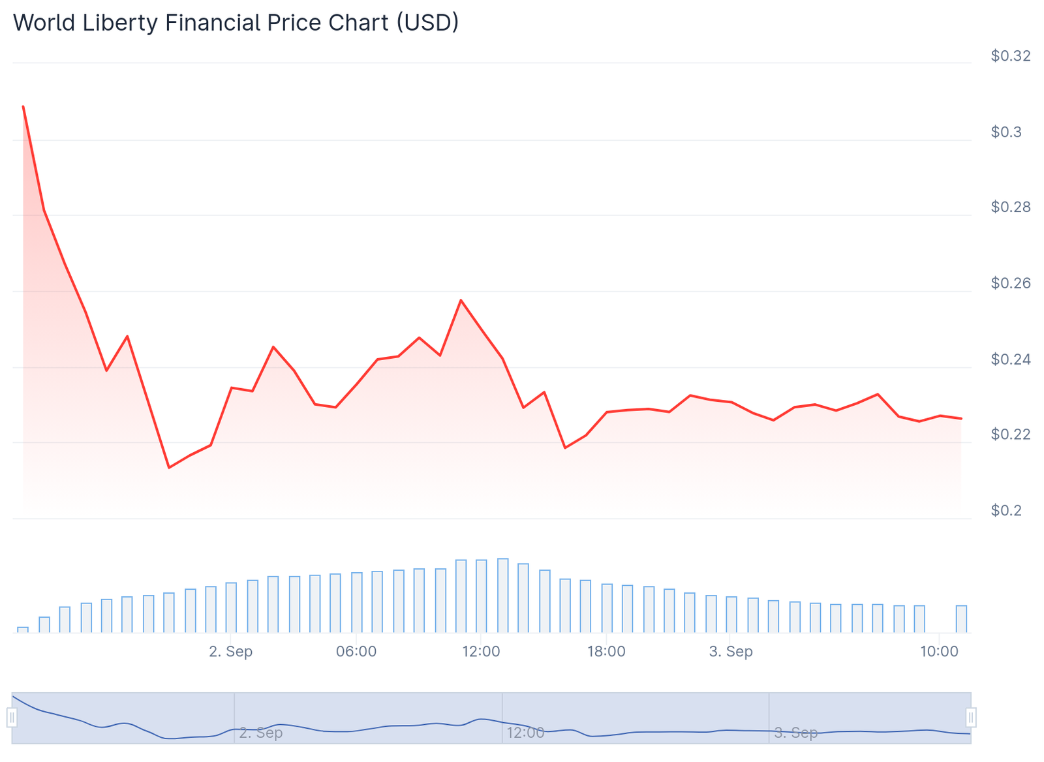Click the $0.3 price axis label

click(x=1006, y=132)
